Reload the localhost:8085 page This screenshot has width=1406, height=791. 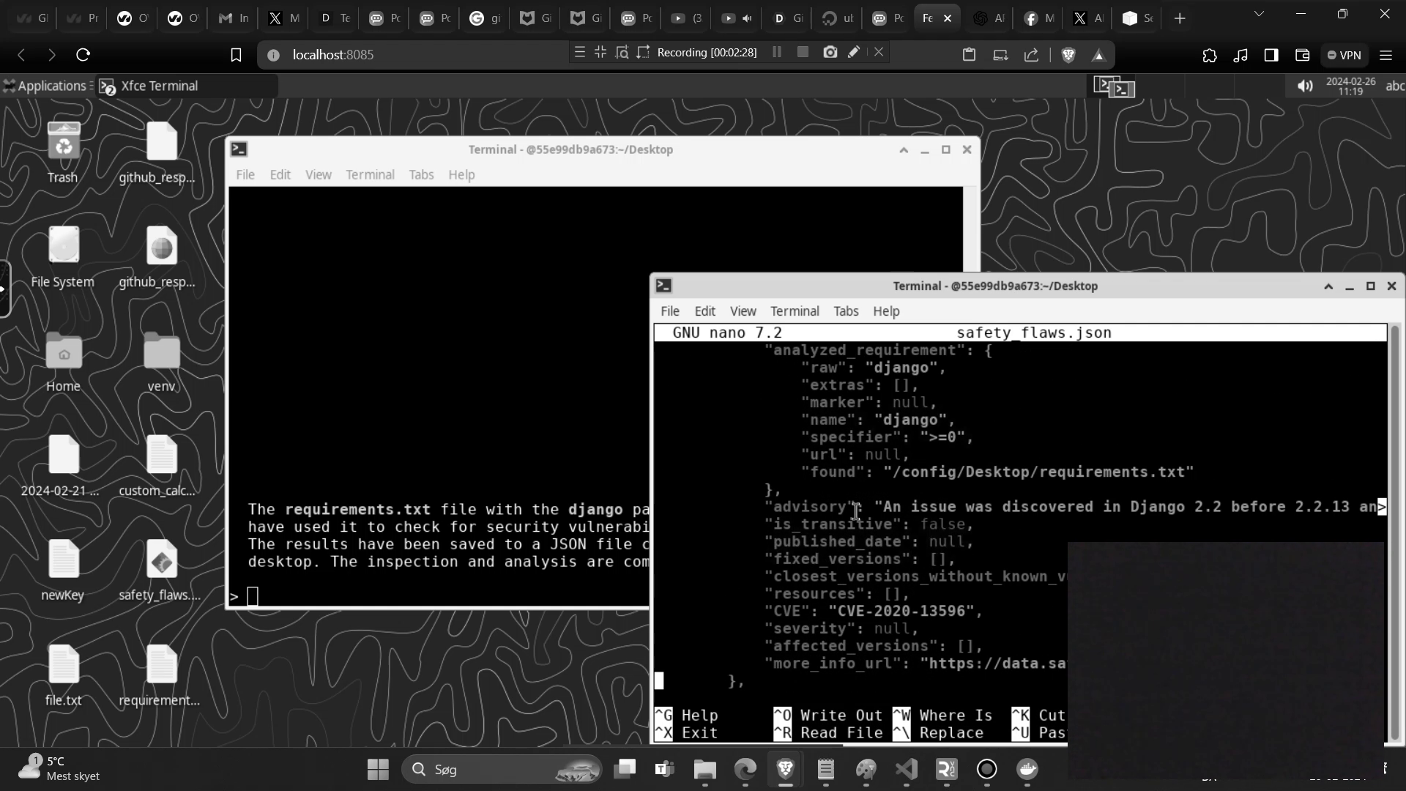click(83, 54)
